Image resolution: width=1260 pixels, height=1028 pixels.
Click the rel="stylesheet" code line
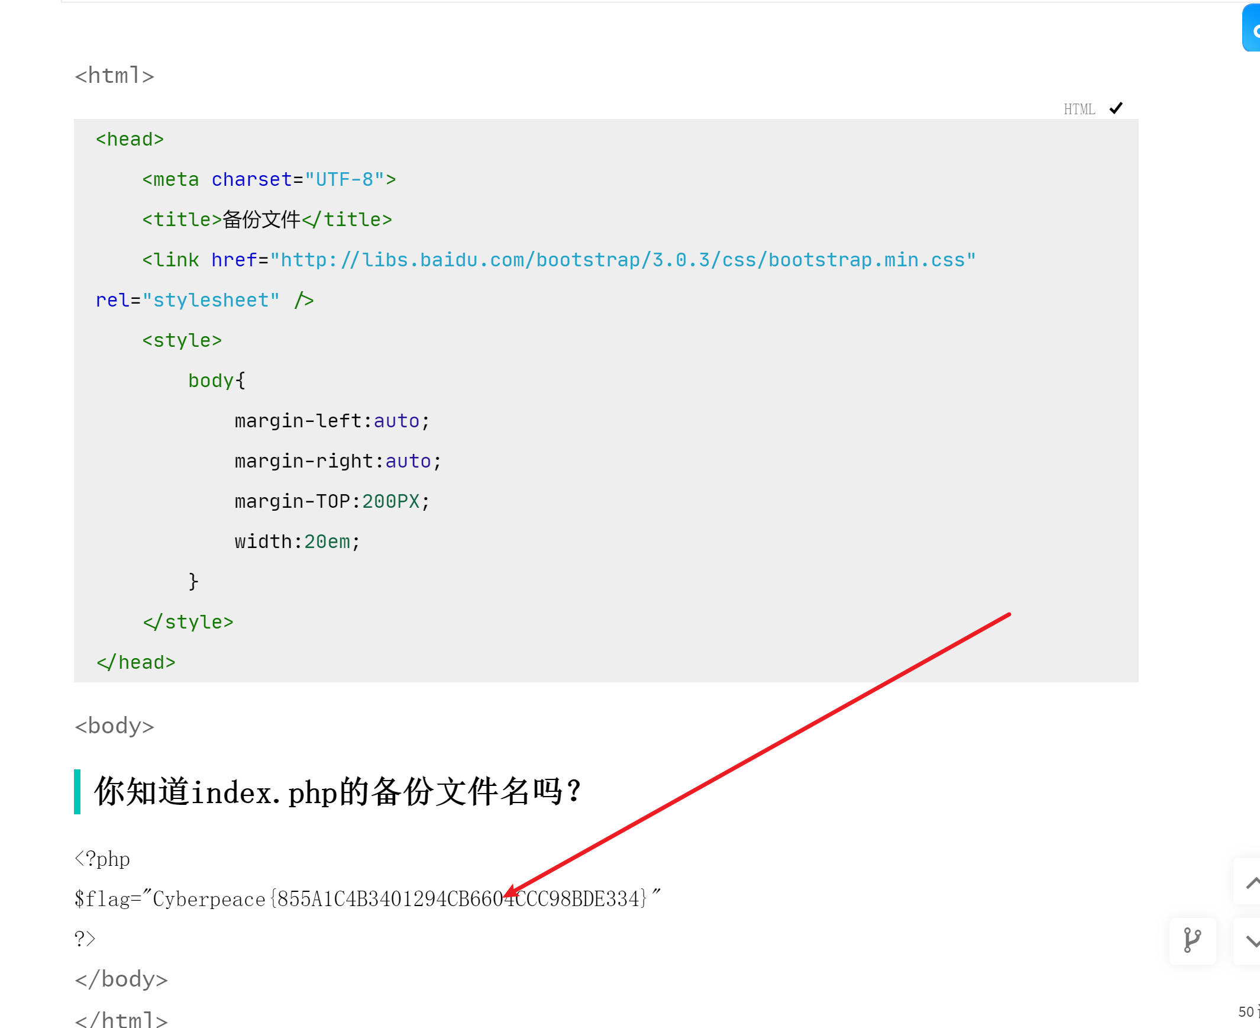click(204, 300)
